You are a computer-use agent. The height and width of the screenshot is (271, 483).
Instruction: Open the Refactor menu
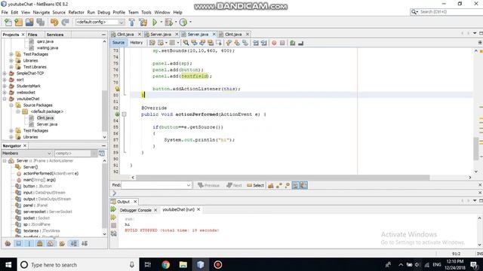pyautogui.click(x=76, y=12)
